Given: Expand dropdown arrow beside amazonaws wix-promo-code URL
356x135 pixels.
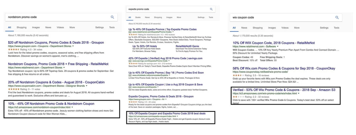Looking at the screenshot, I should point(299,94).
